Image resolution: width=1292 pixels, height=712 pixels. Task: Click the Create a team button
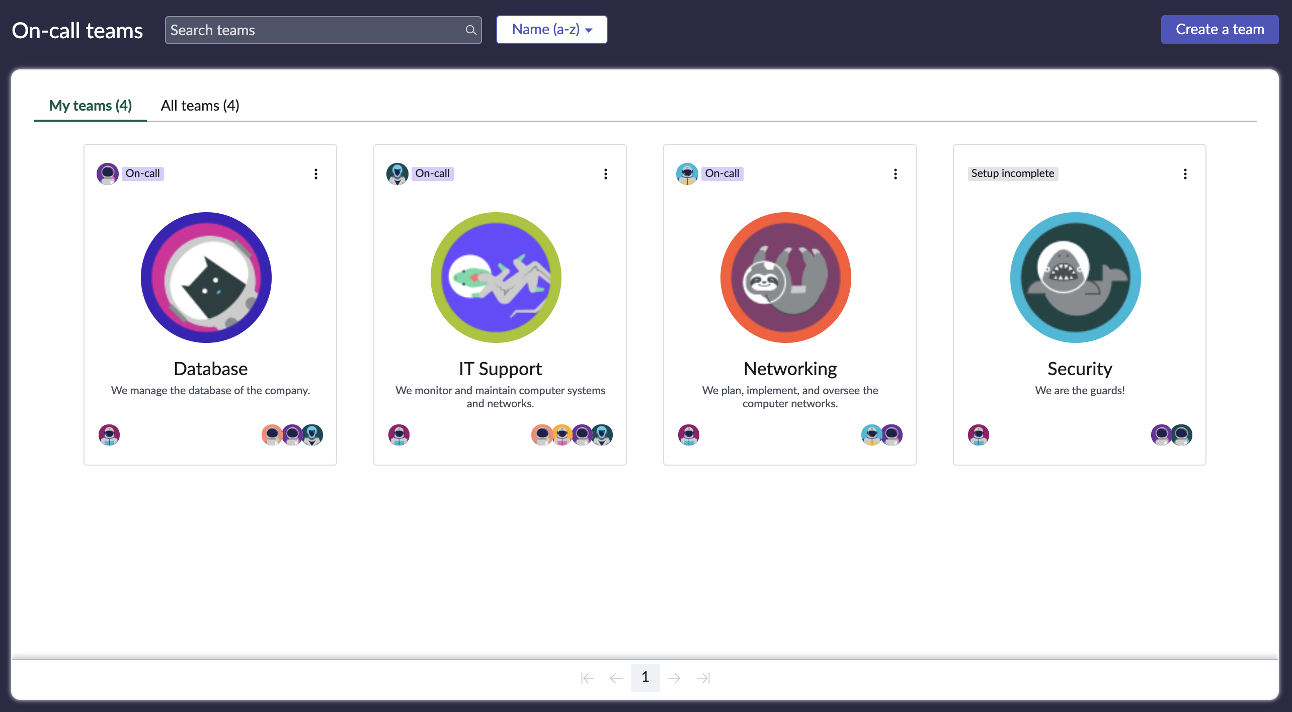[x=1220, y=30]
